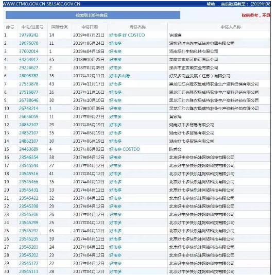This screenshot has height=275, width=278.
Task: Open registration number 23545299
Action: [x=29, y=222]
